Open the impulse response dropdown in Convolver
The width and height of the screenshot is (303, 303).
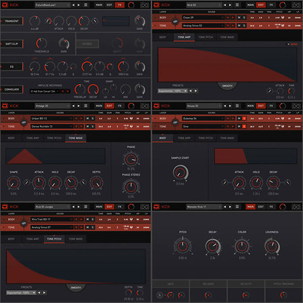click(x=45, y=92)
